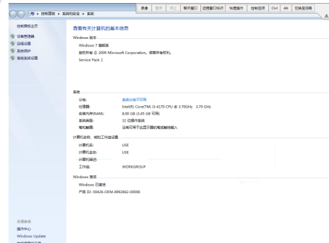Select 系统和安全 in the breadcrumb path
The image size is (329, 243).
click(71, 13)
